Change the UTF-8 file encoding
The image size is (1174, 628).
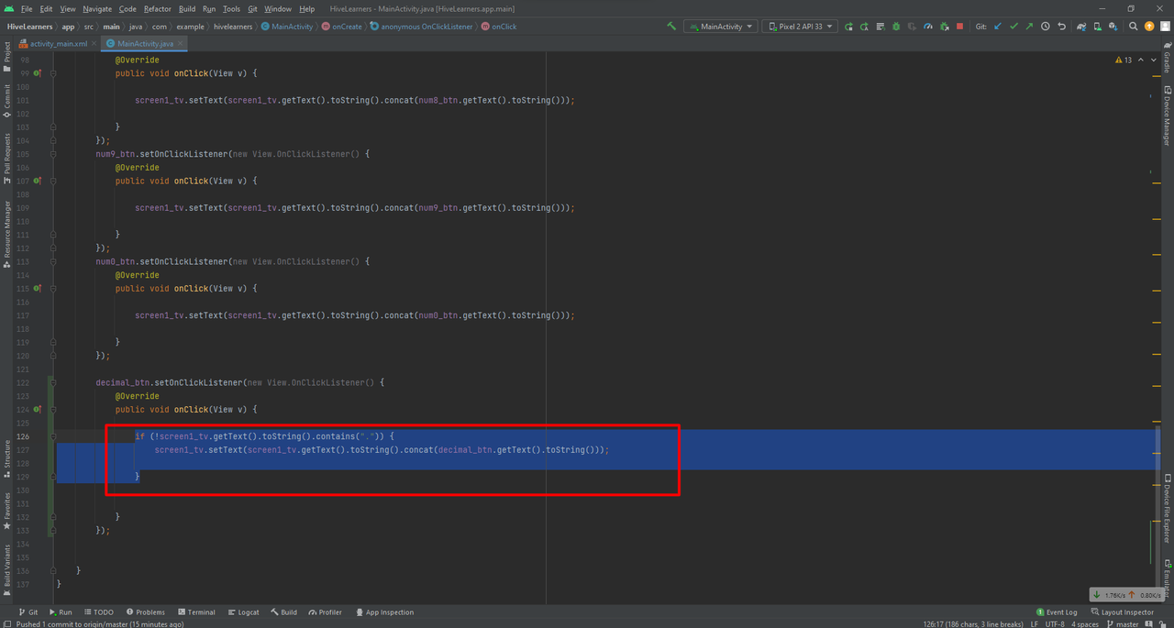[x=1055, y=624]
